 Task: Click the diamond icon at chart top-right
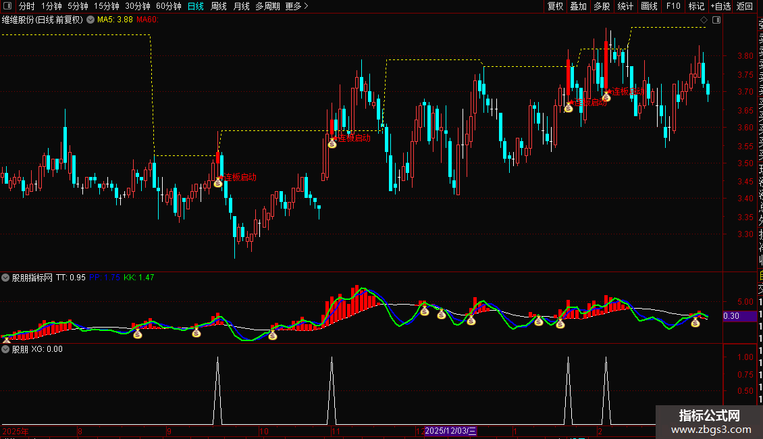tap(704, 20)
